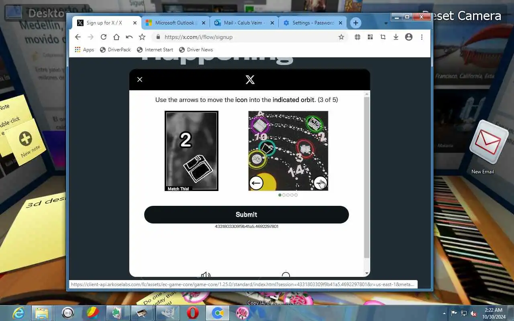
Task: Close the Settings tab
Action: pyautogui.click(x=341, y=23)
